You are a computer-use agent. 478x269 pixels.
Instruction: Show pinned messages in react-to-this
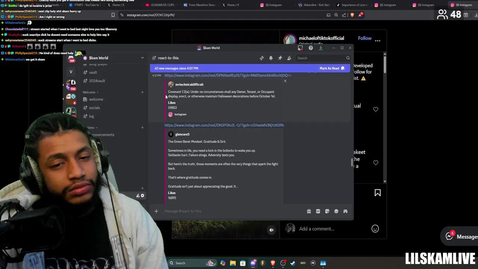280,58
